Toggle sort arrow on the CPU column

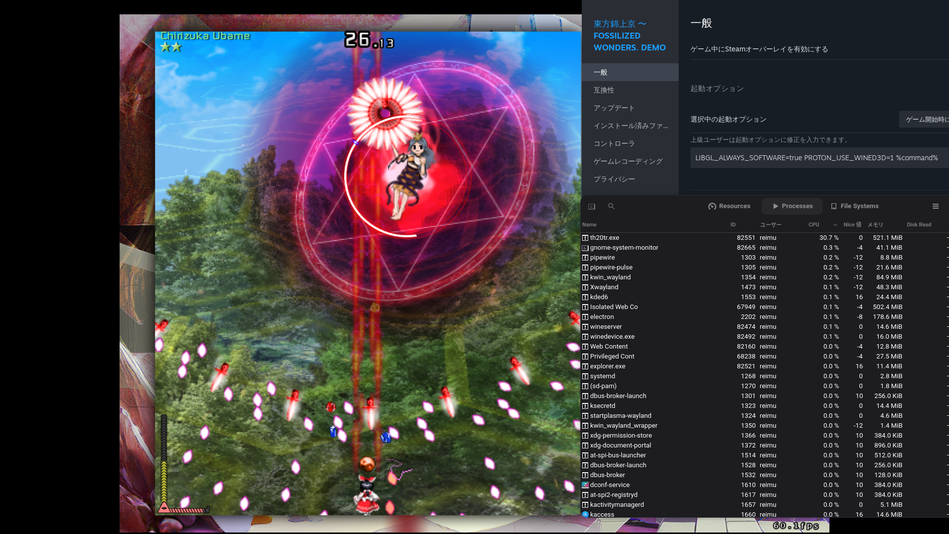click(x=835, y=225)
